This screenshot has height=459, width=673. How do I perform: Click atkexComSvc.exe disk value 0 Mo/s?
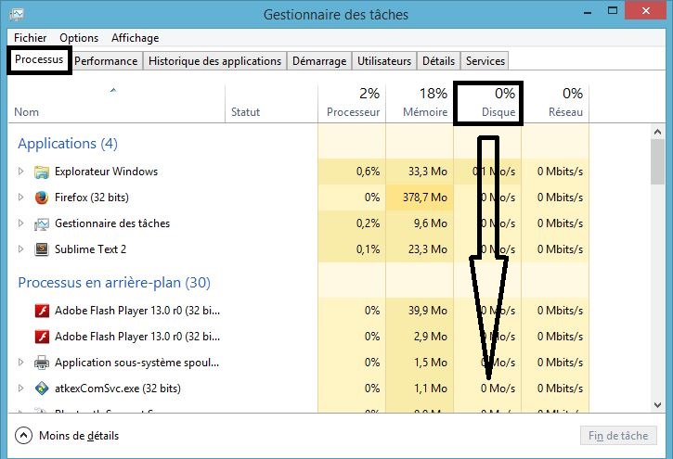(x=498, y=389)
